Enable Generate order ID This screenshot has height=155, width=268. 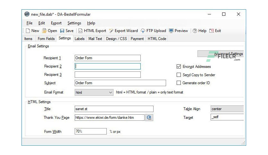pyautogui.click(x=179, y=83)
